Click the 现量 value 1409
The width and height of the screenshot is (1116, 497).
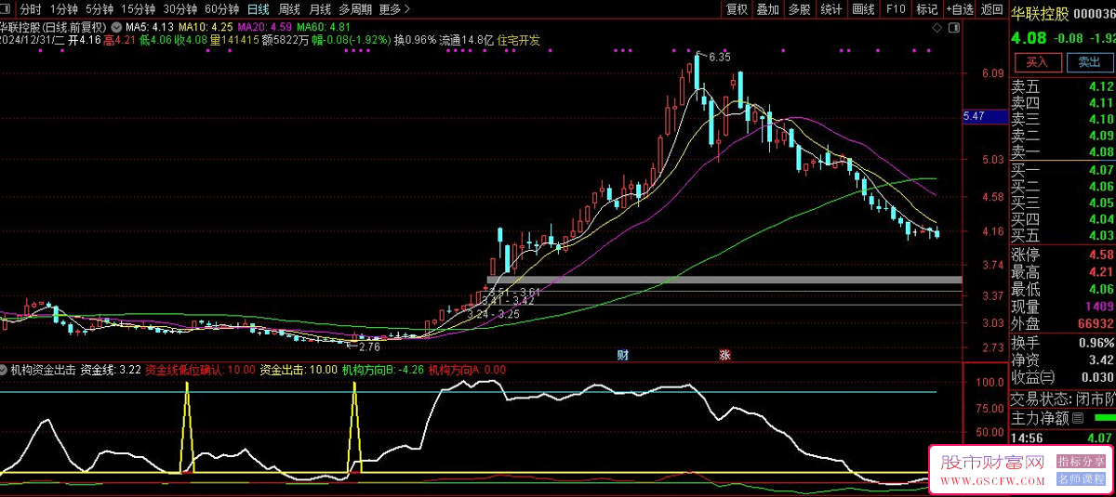pos(1098,307)
